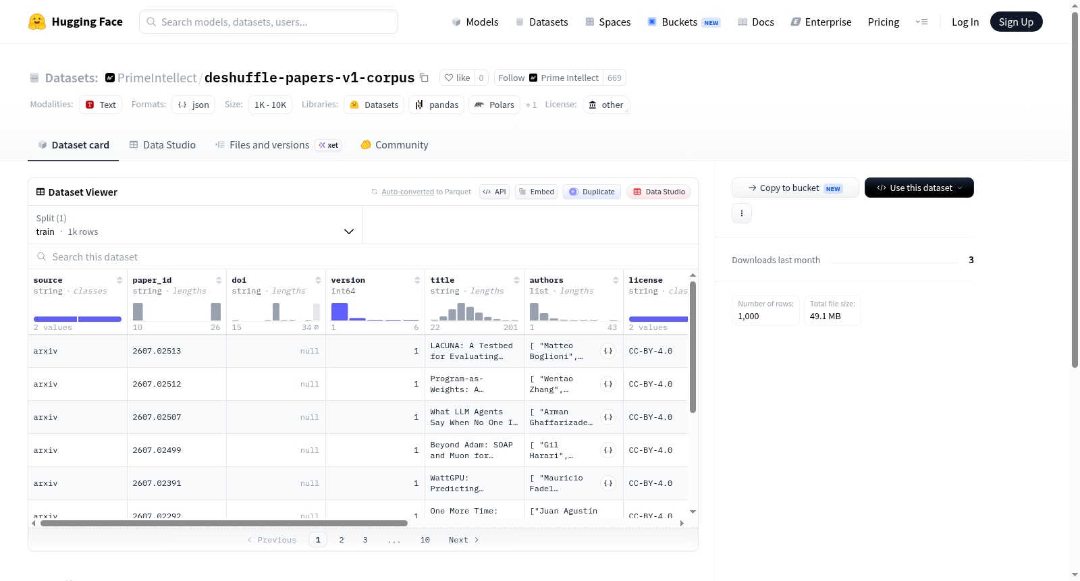Expand JSON cell for Mauricio Fadel authors
The image size is (1080, 581).
[608, 483]
